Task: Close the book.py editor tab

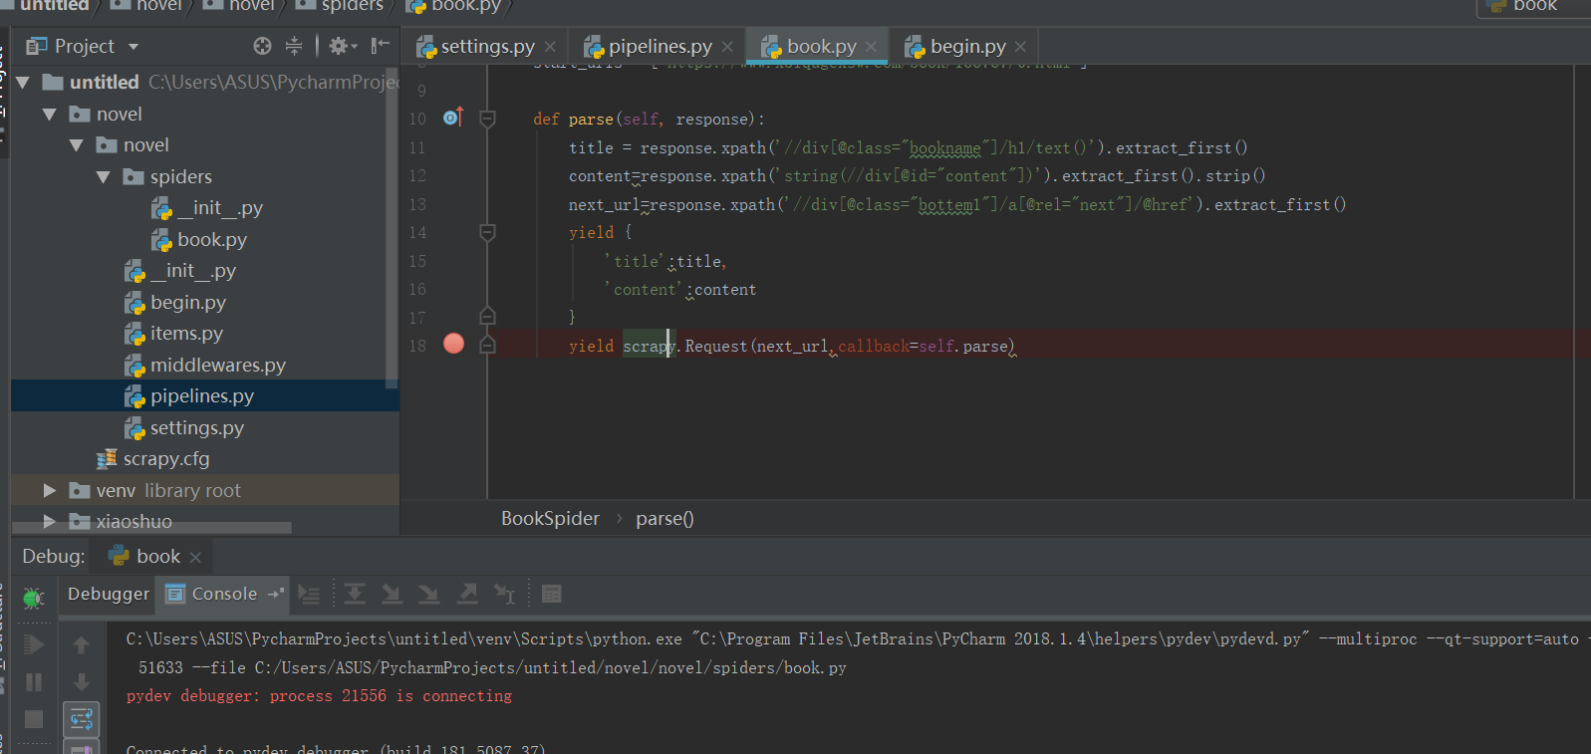Action: point(871,47)
